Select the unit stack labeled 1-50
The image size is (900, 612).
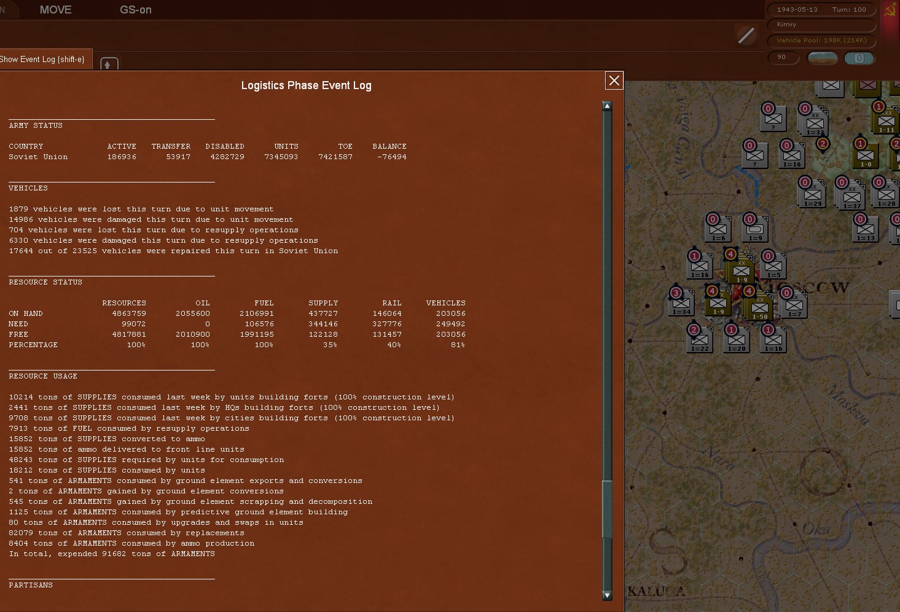(758, 305)
